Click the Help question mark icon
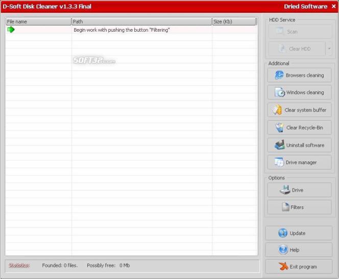339x279 pixels. [x=283, y=249]
